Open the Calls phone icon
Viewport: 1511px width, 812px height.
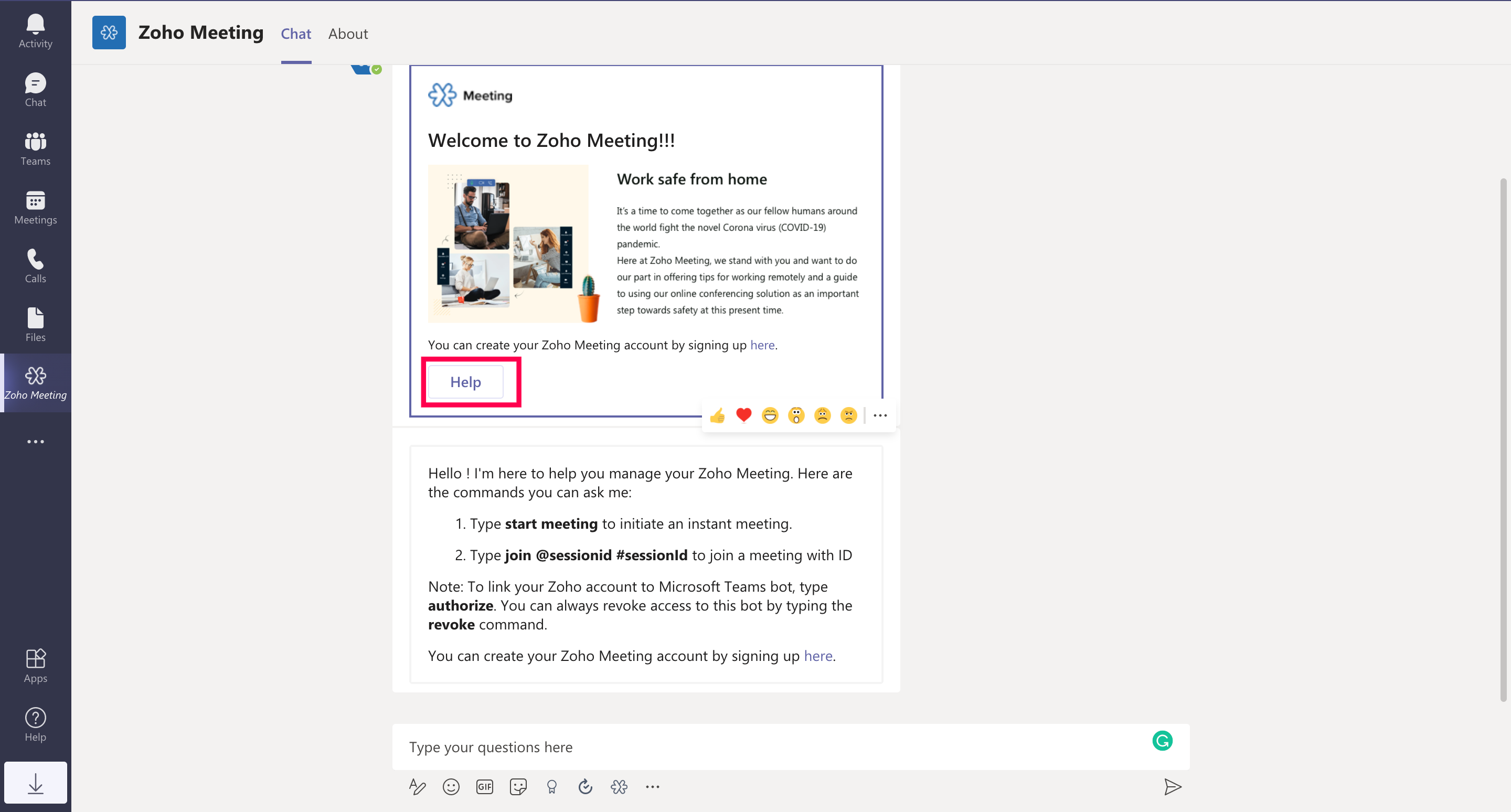point(35,265)
